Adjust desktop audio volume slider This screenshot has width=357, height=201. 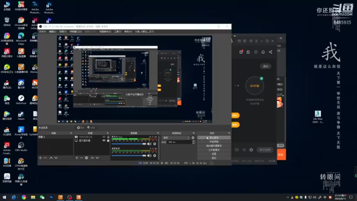129,155
